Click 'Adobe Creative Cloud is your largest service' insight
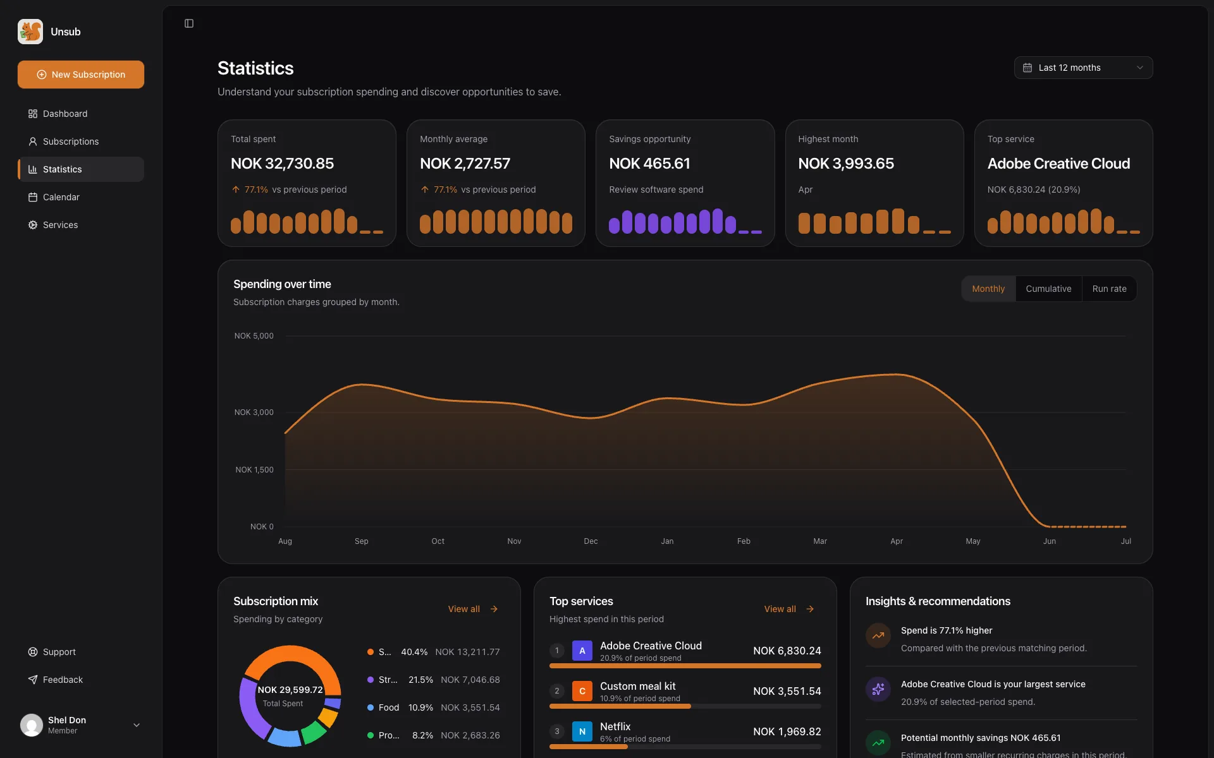 coord(993,684)
